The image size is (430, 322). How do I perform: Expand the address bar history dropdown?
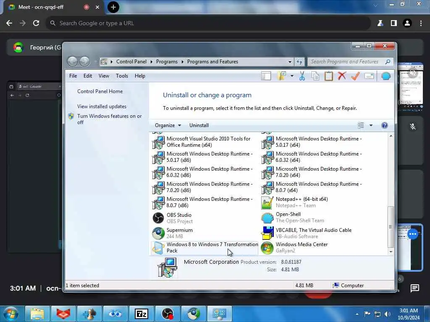pyautogui.click(x=290, y=62)
